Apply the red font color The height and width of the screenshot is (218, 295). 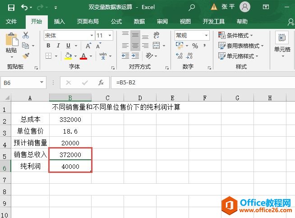[83, 56]
